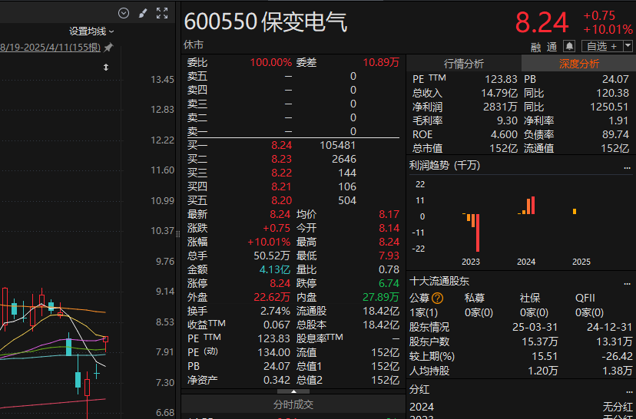The image size is (636, 419).
Task: Click the PE(动) 134.00 value
Action: [x=273, y=352]
